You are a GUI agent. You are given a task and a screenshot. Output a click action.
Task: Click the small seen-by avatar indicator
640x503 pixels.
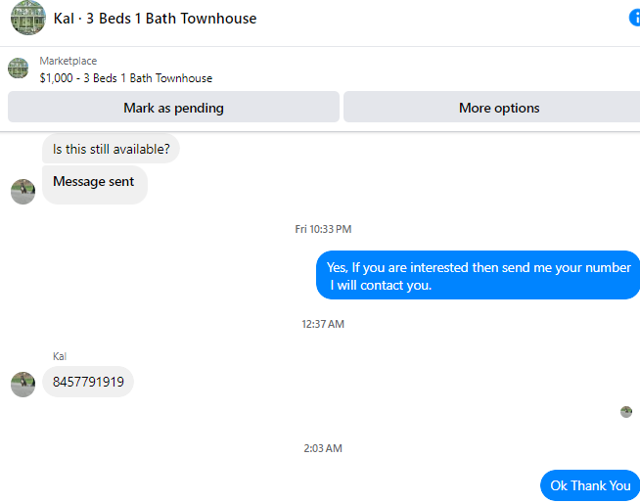point(626,412)
